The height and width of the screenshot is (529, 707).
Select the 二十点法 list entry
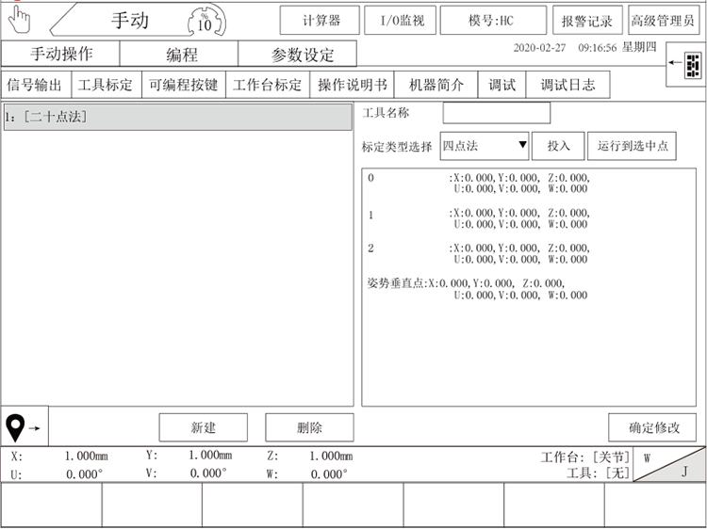pos(177,117)
